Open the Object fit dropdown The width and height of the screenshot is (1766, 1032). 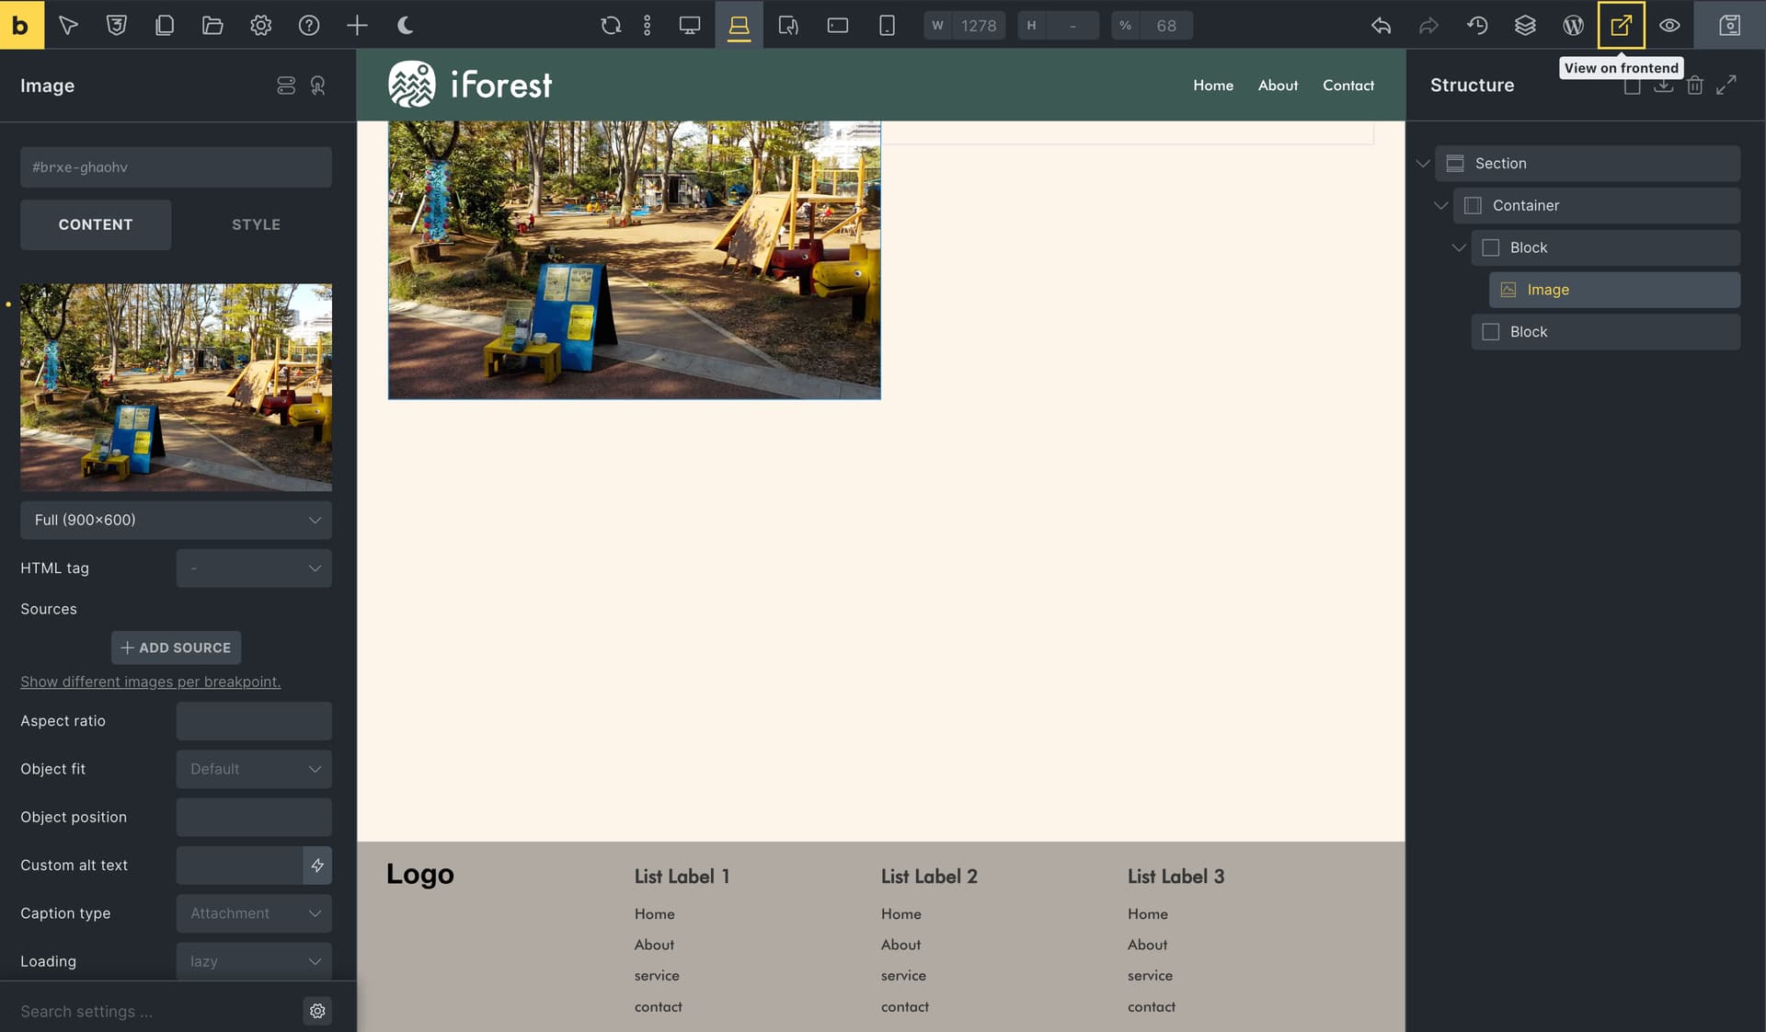[254, 769]
